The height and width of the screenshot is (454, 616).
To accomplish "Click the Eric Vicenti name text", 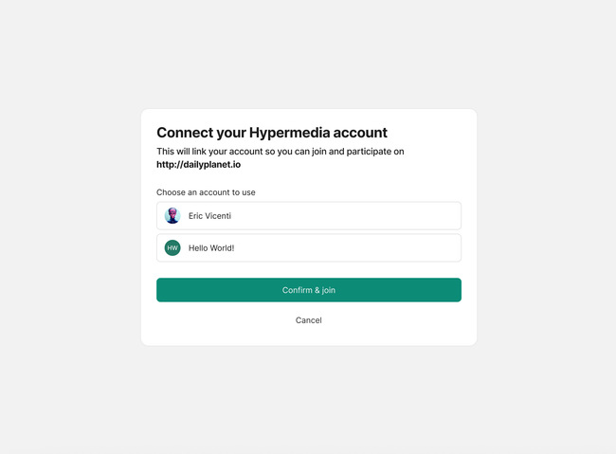I will tap(209, 216).
